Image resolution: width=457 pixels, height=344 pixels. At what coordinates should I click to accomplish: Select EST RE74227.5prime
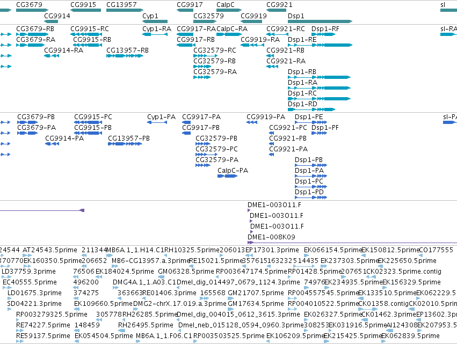(x=20, y=331)
